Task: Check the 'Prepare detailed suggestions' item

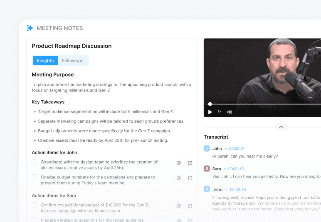Action: pos(35,220)
